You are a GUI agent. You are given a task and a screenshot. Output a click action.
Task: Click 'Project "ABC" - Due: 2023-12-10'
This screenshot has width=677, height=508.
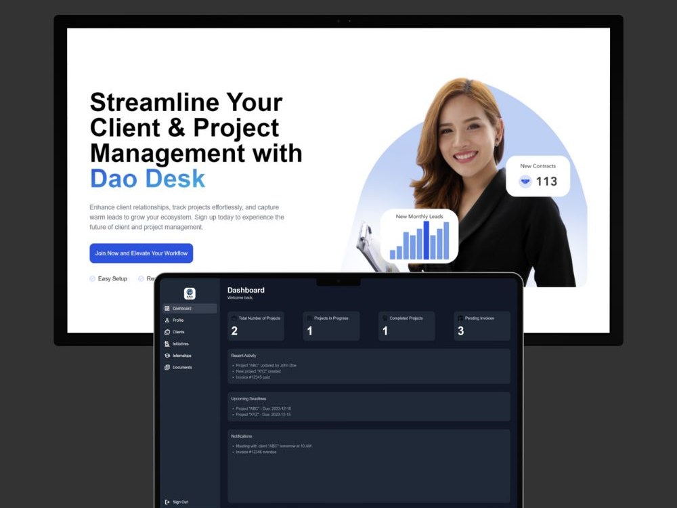[263, 408]
